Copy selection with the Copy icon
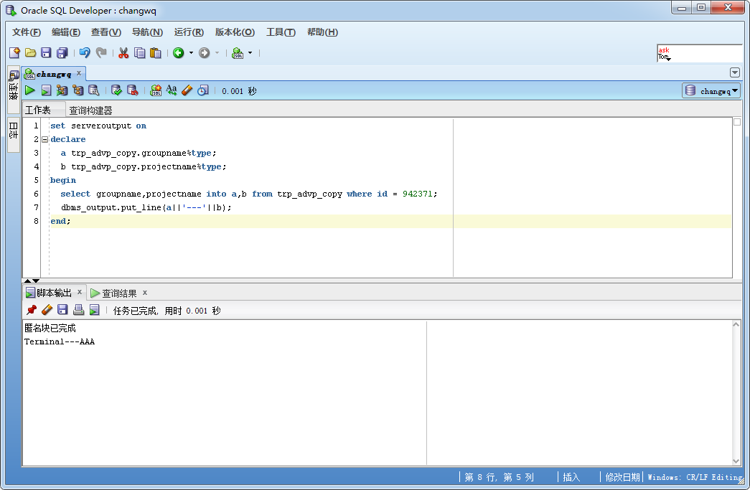This screenshot has height=490, width=750. [140, 52]
